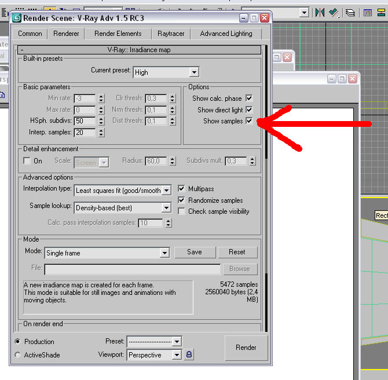Switch to the Common tab
388x380 pixels.
(x=30, y=34)
